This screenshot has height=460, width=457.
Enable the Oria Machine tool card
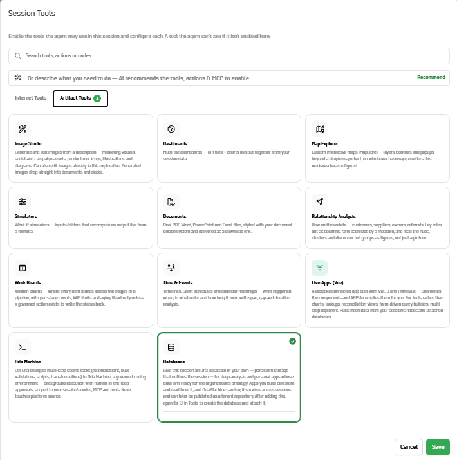tap(80, 377)
